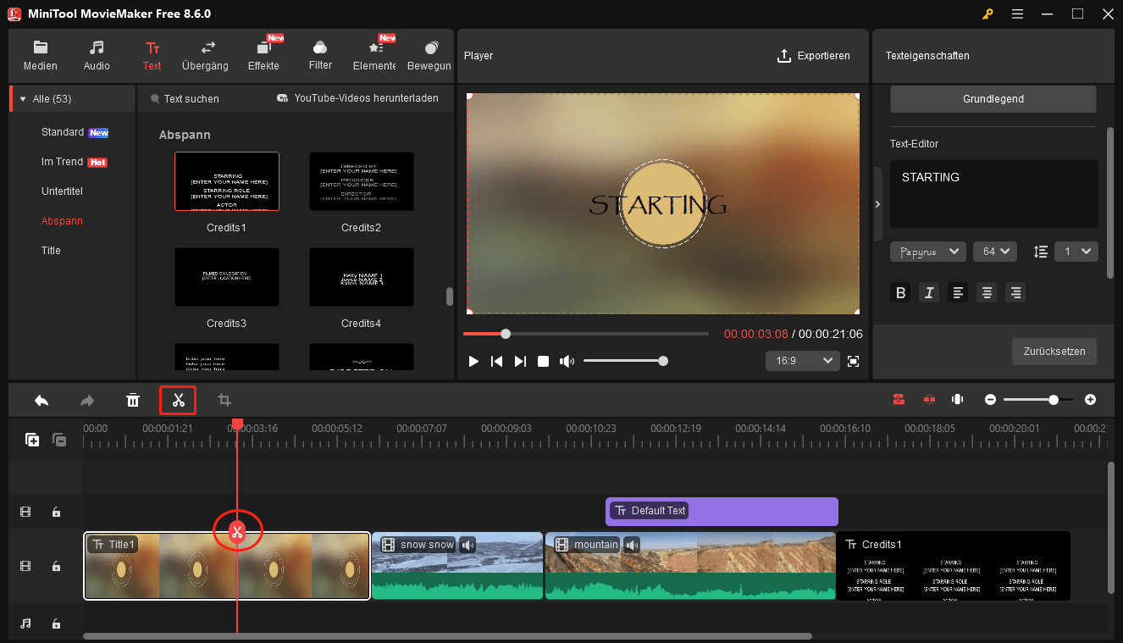1123x643 pixels.
Task: Lock the video track with the padlock
Action: tap(56, 566)
